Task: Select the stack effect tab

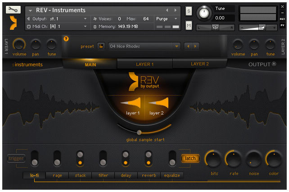Action: pos(81,175)
